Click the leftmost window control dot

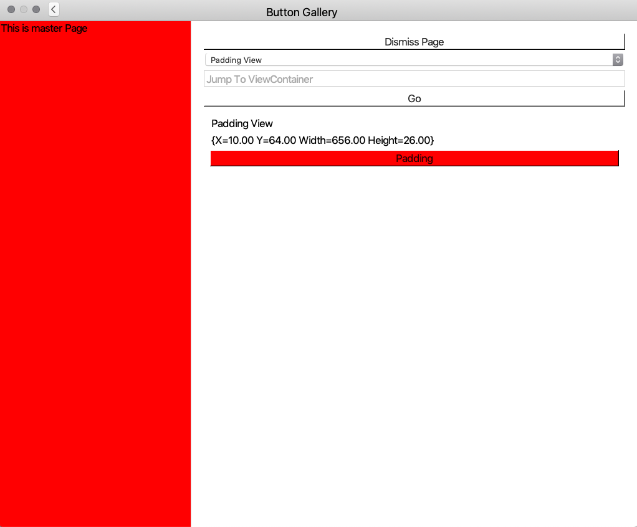[11, 9]
